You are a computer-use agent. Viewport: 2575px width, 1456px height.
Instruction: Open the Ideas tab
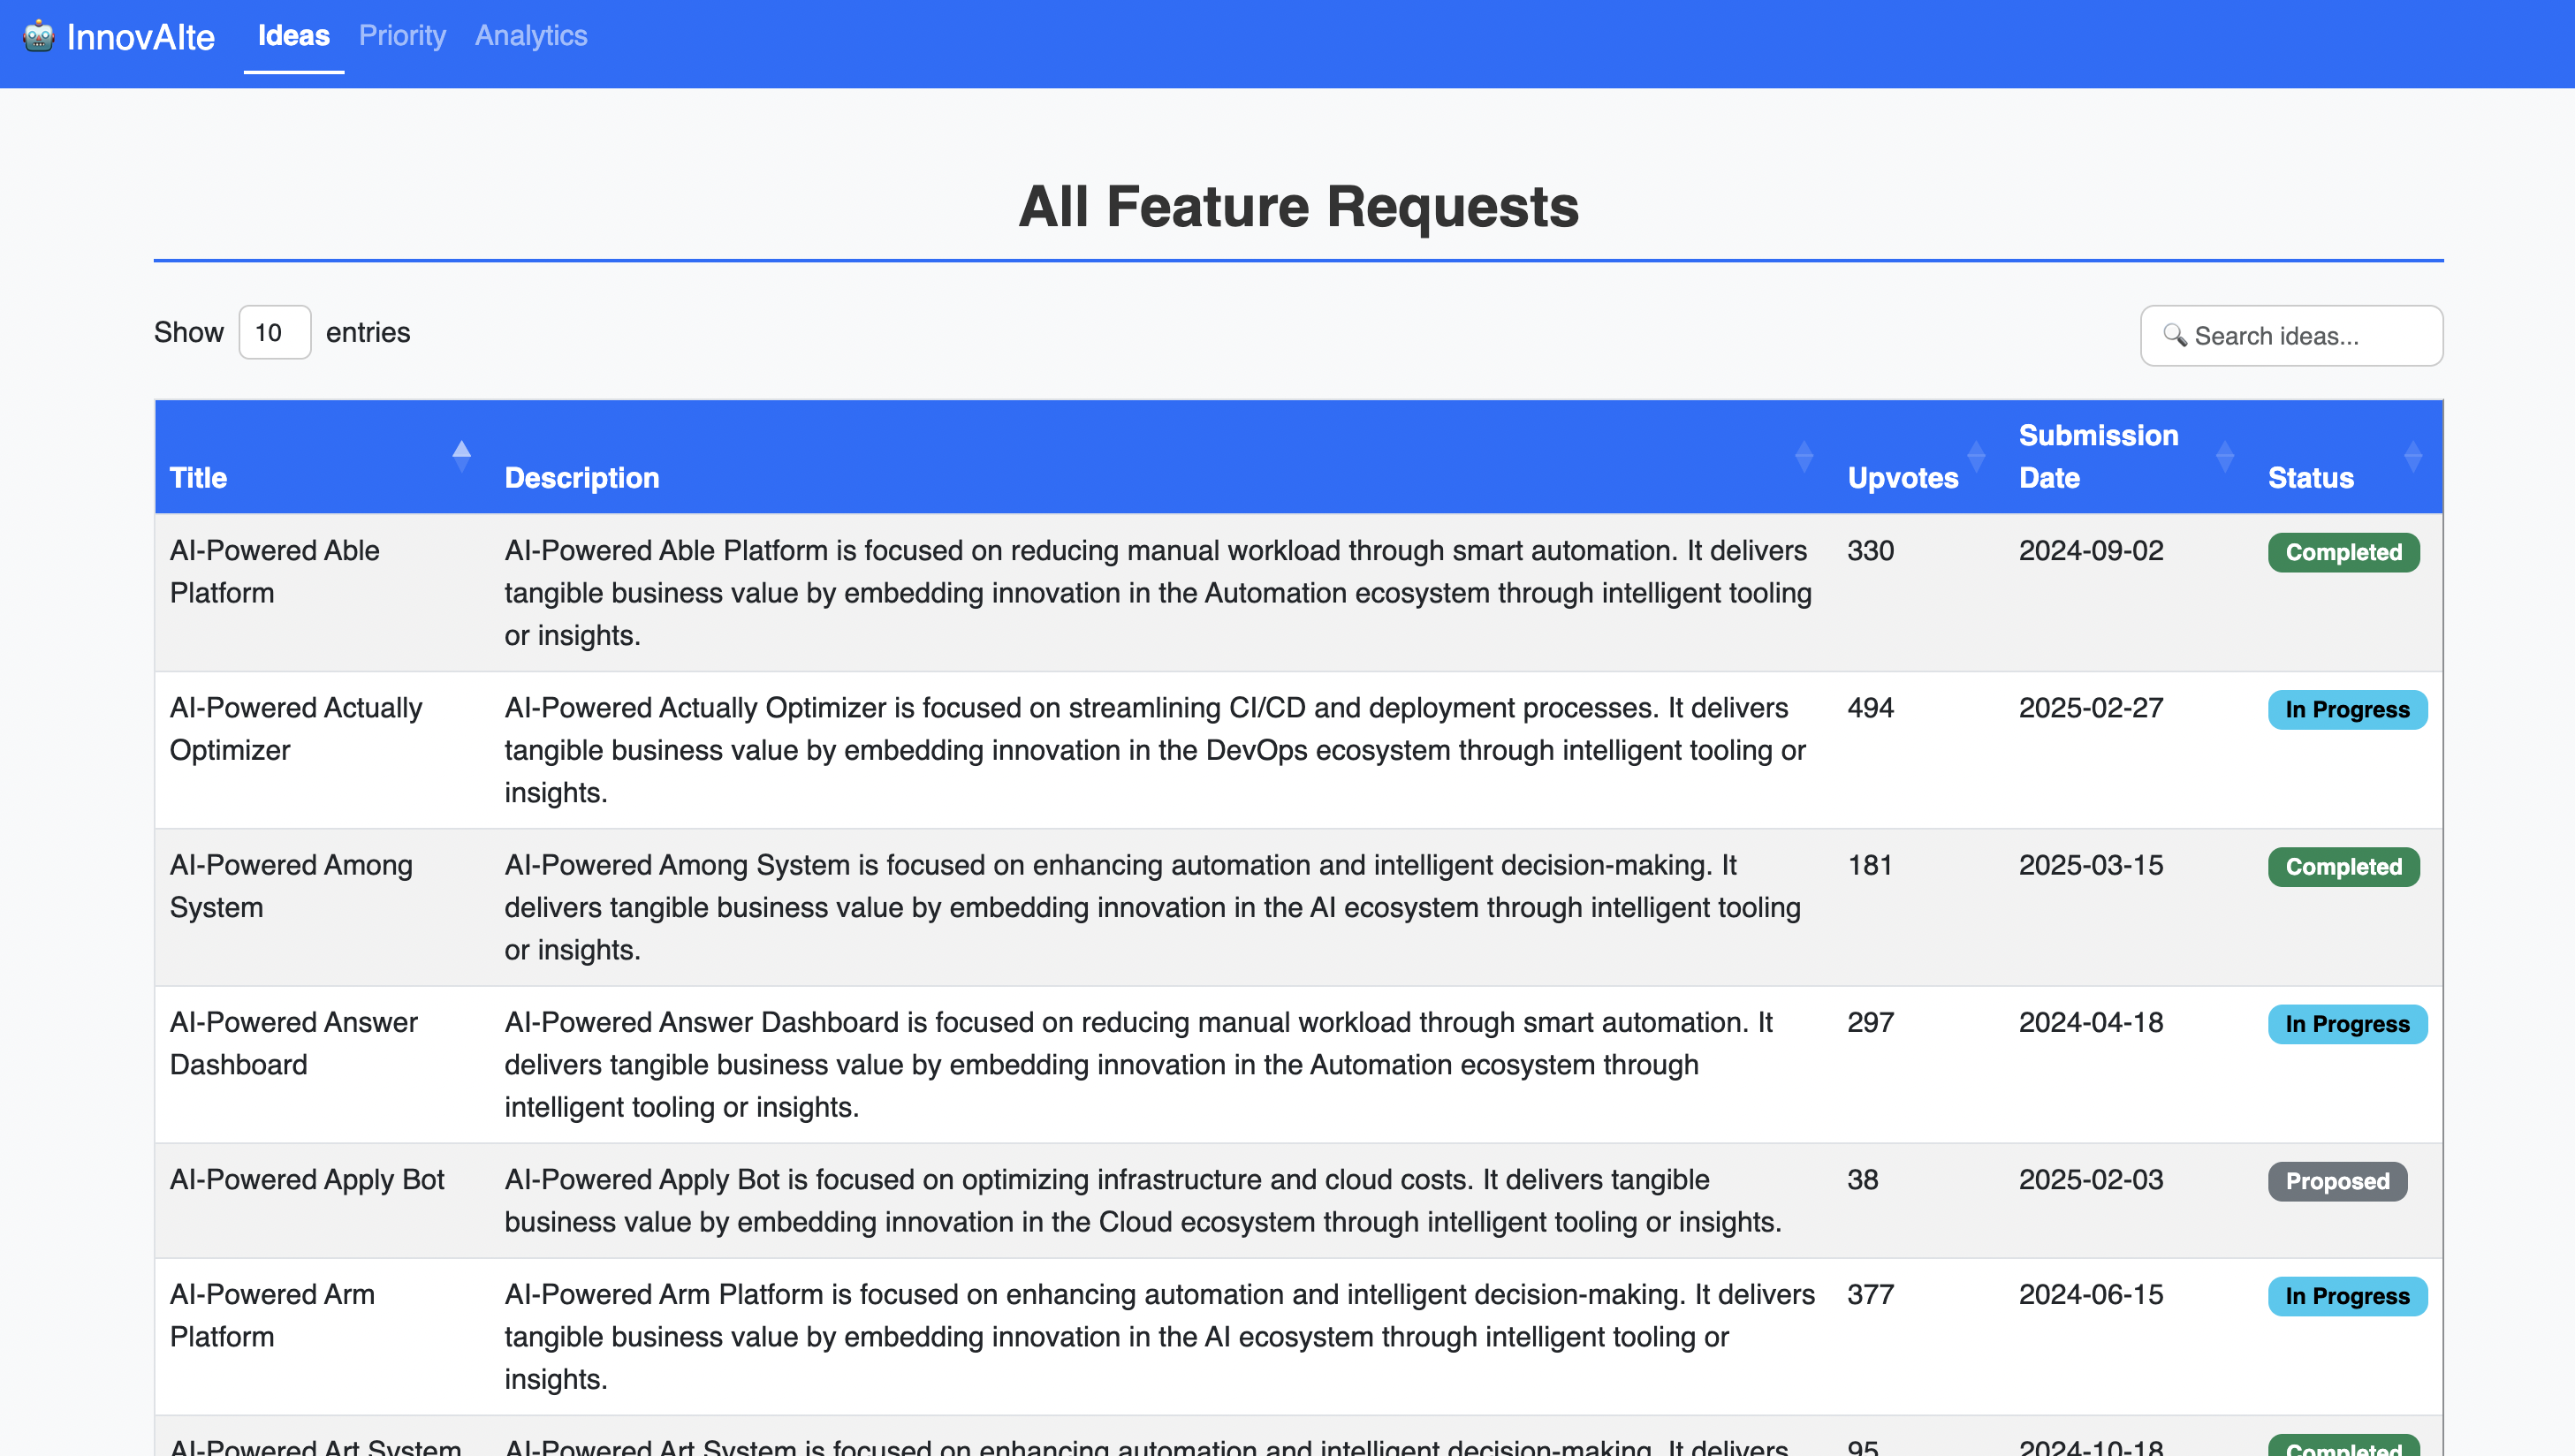[x=293, y=36]
